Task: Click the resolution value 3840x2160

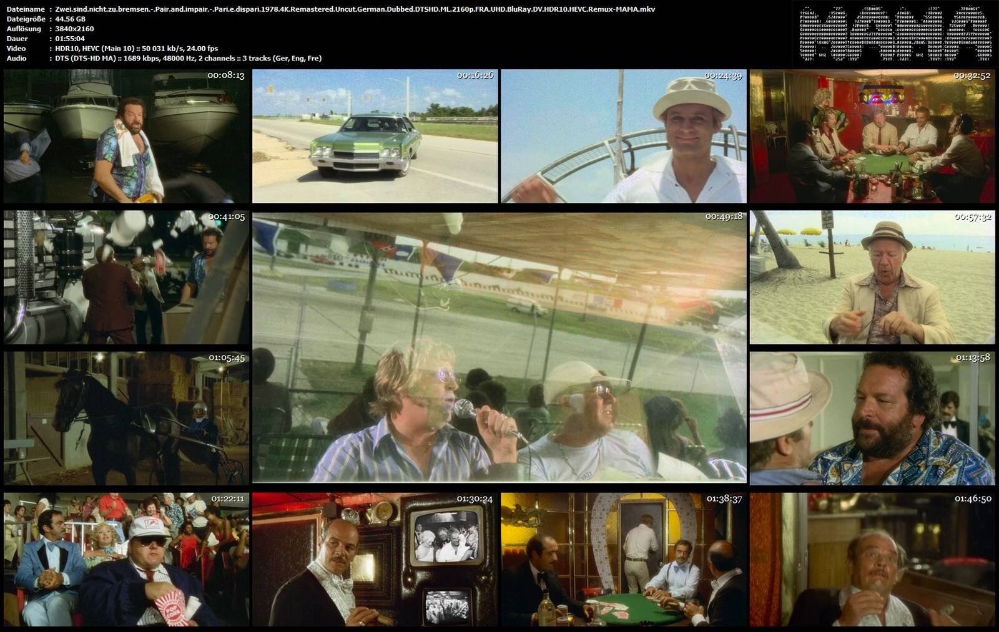Action: (74, 29)
